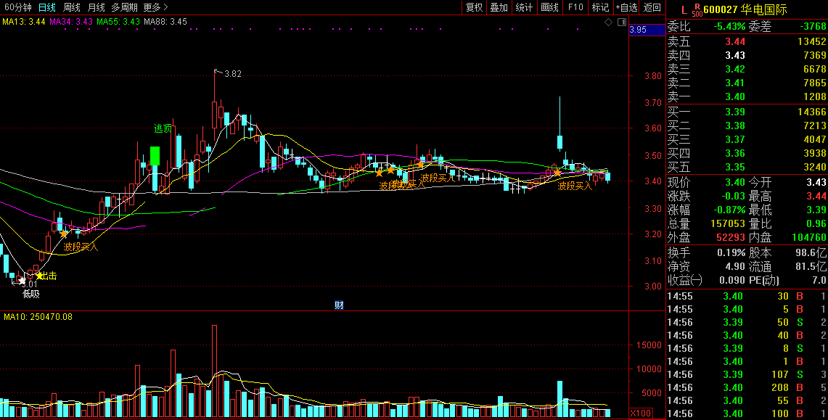Viewport: 828px width, 420px height.
Task: Switch to 周线 weekly chart
Action: 71,7
